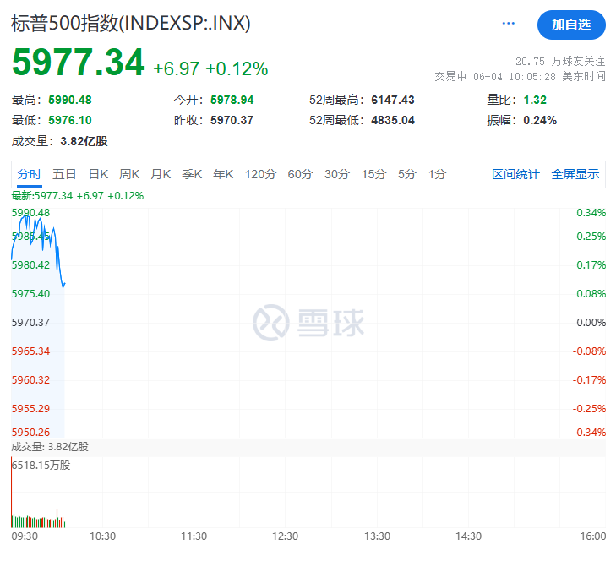Select the 年K yearly chart tab
Screen dimensions: 616x561
point(223,174)
